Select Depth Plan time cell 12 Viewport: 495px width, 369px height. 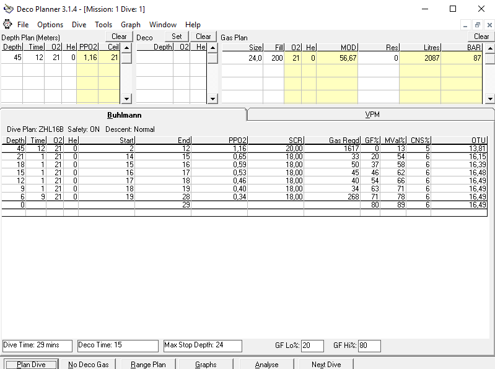33,58
